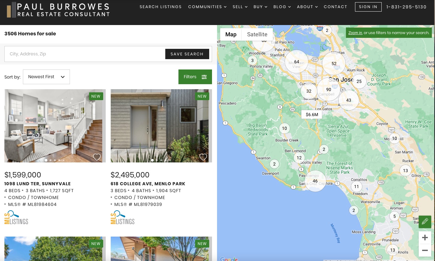Zoom out the map with minus button
Viewport: 435px width, 261px height.
click(425, 250)
